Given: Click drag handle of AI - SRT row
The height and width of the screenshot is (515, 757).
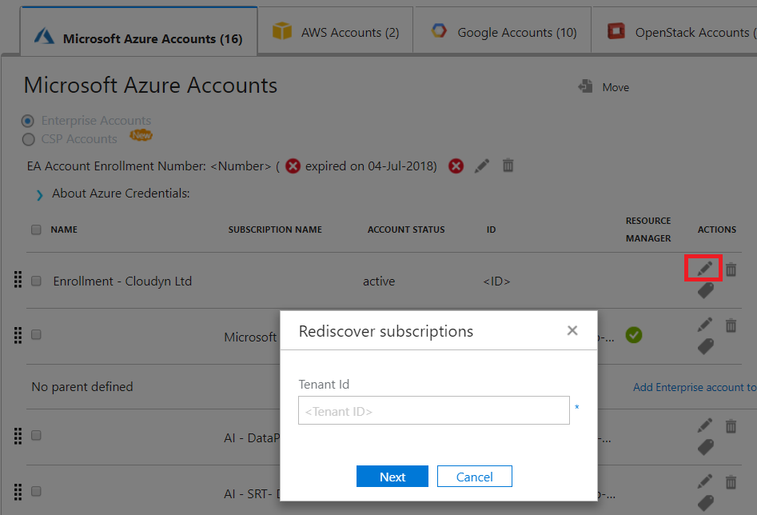Looking at the screenshot, I should click(x=18, y=492).
